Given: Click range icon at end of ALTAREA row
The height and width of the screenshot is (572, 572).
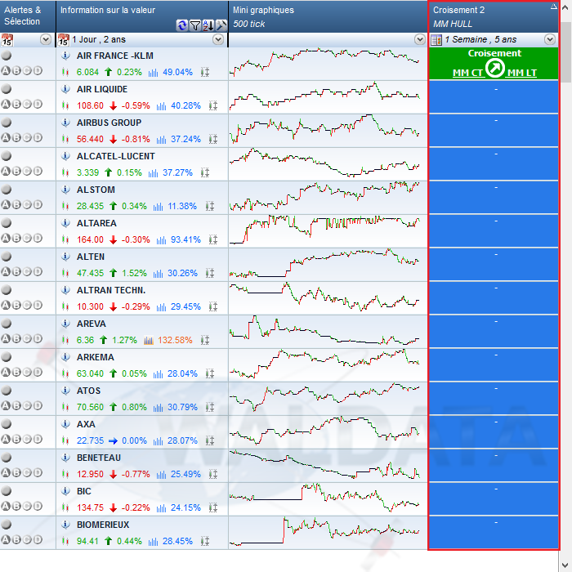Looking at the screenshot, I should point(213,239).
